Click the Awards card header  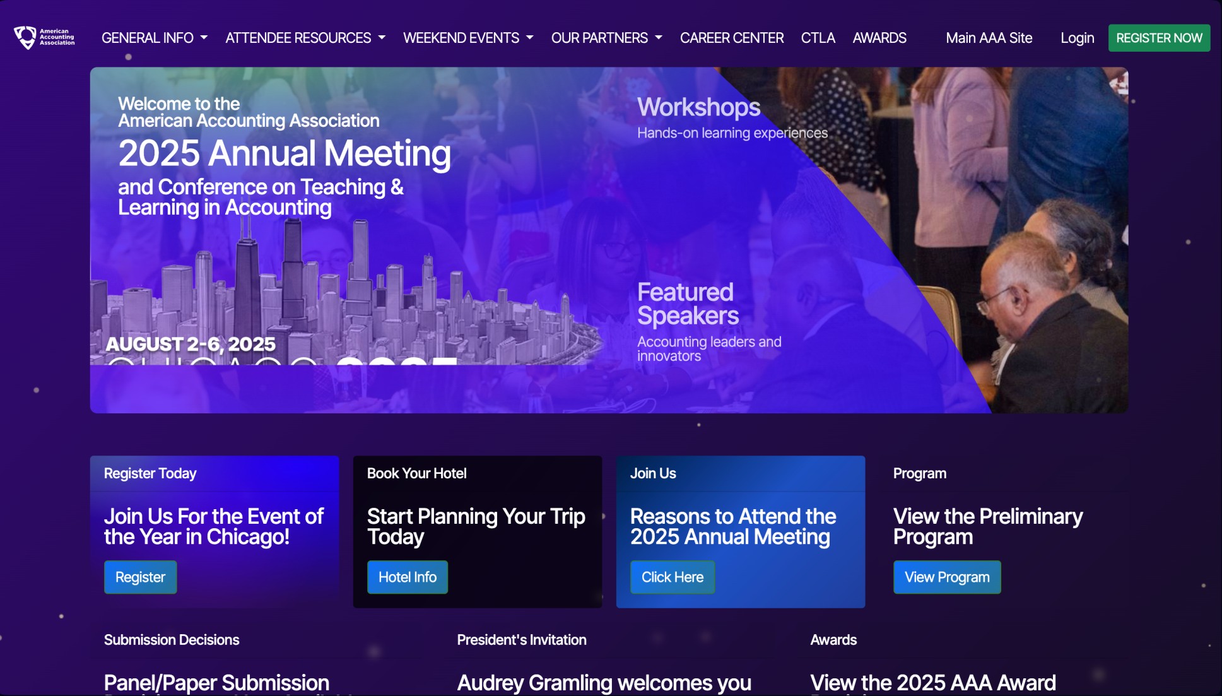coord(833,640)
